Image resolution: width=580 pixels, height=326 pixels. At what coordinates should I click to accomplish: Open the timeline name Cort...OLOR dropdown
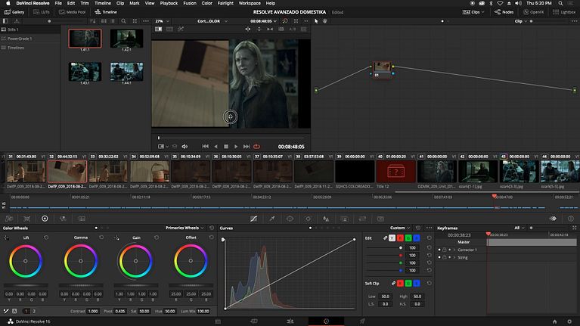pos(212,21)
